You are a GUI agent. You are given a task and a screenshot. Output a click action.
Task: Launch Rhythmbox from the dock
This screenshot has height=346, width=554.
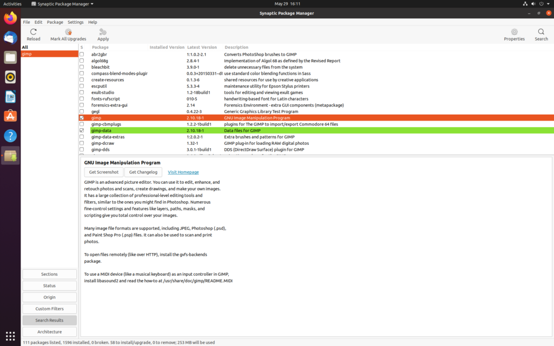pyautogui.click(x=10, y=77)
